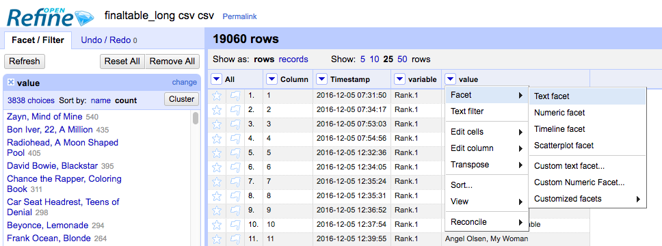Screen dimensions: 662x246
Task: Flag row 9
Action: 235,210
